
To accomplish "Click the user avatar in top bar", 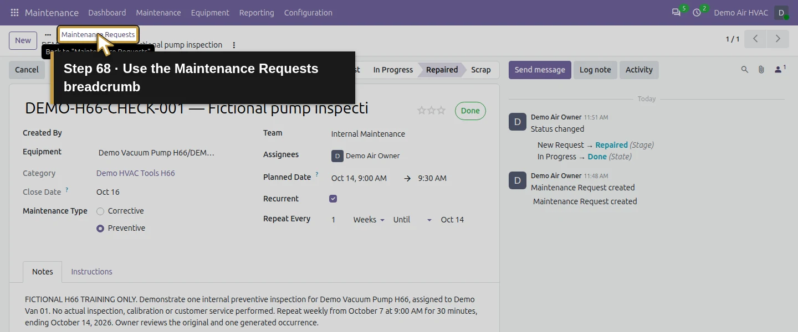I will (781, 12).
